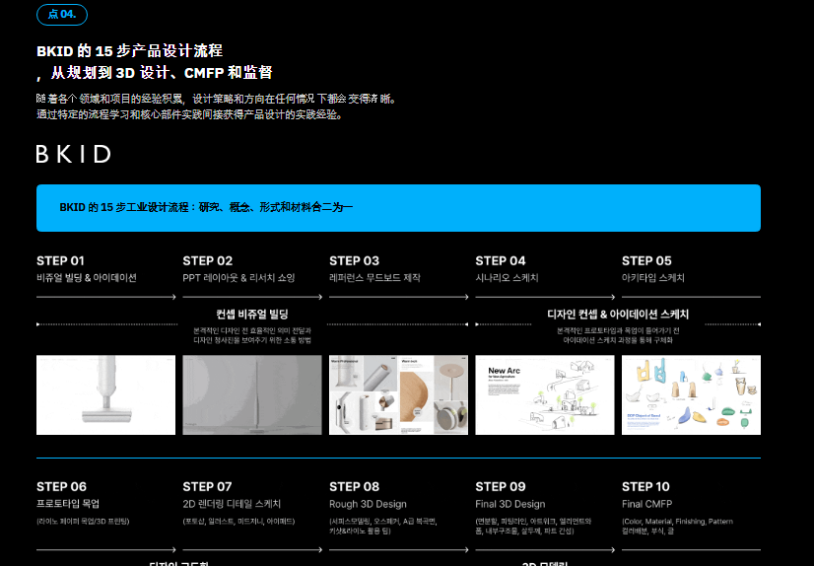Viewport: 814px width, 566px height.
Task: Click the Rough 3D Design label
Action: pos(368,504)
